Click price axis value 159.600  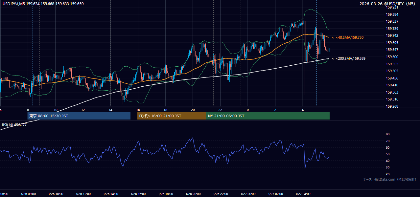(x=392, y=57)
